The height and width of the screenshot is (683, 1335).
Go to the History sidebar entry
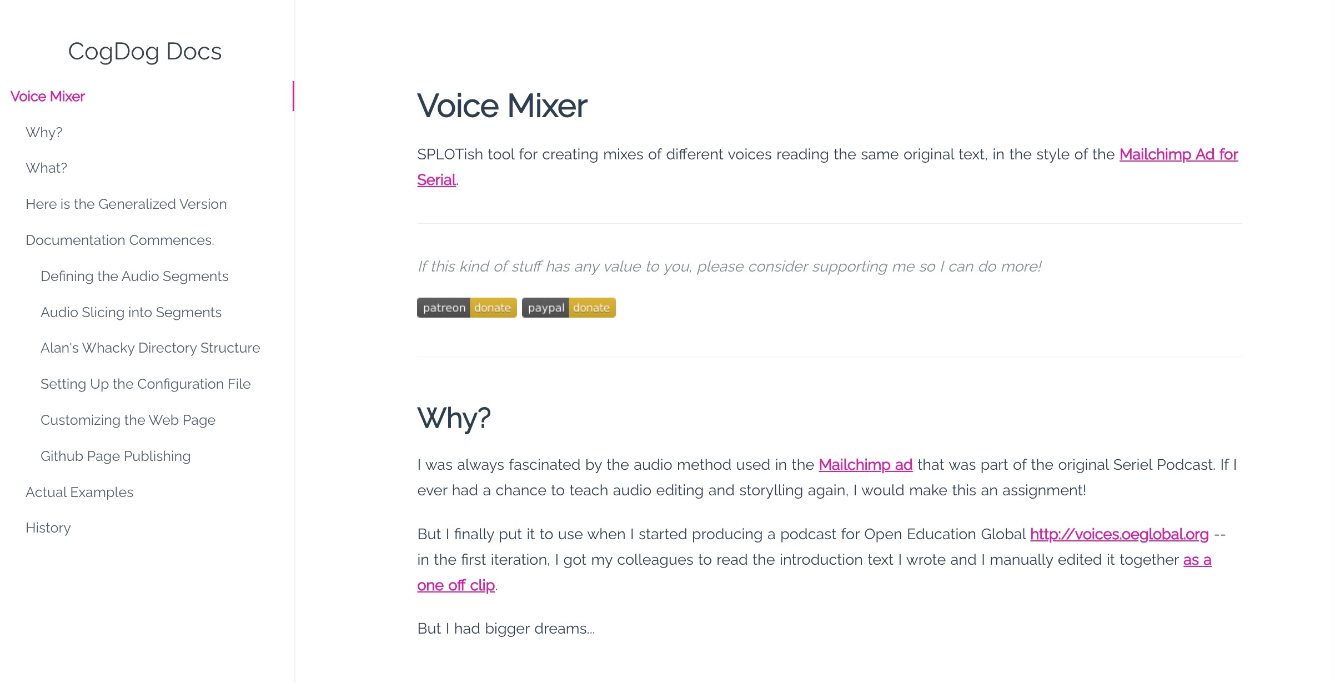(x=48, y=528)
